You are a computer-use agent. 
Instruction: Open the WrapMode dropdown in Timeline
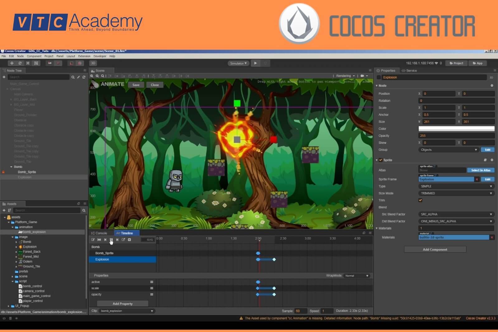click(357, 275)
